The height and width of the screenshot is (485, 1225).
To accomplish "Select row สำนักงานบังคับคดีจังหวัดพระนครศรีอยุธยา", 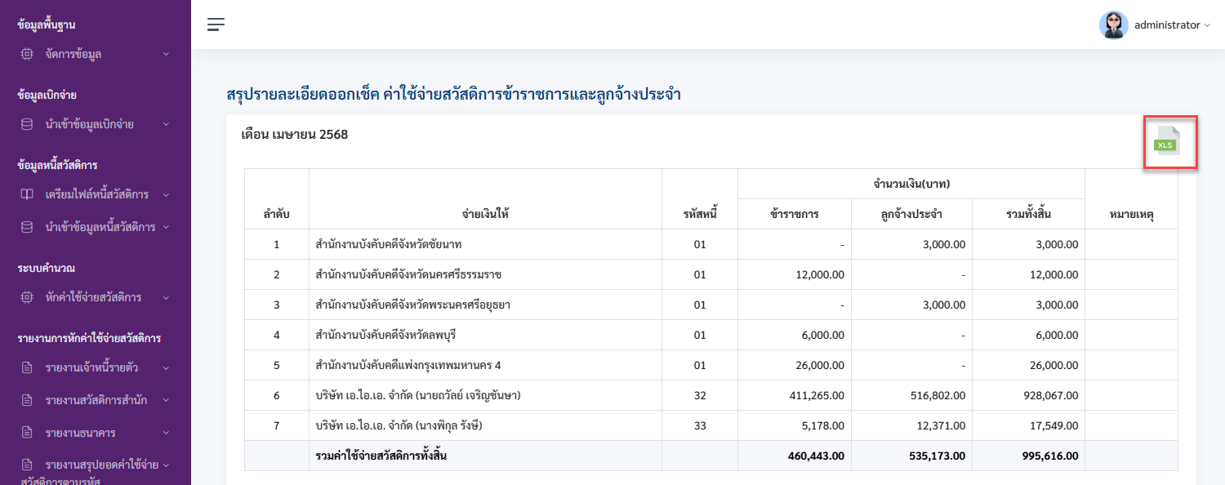I will (x=710, y=305).
